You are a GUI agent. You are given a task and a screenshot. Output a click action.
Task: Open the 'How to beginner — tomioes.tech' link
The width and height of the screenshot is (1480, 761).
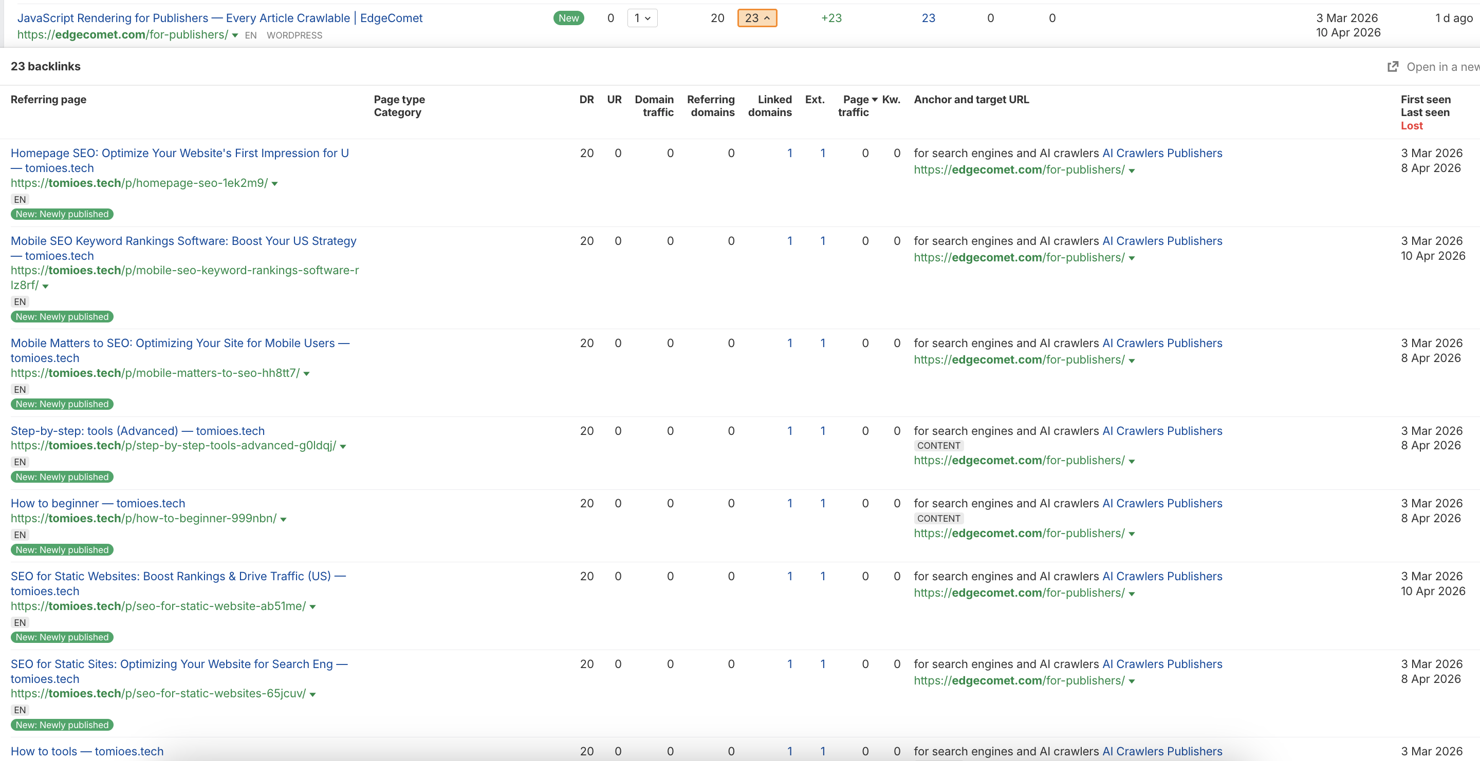[x=98, y=503]
